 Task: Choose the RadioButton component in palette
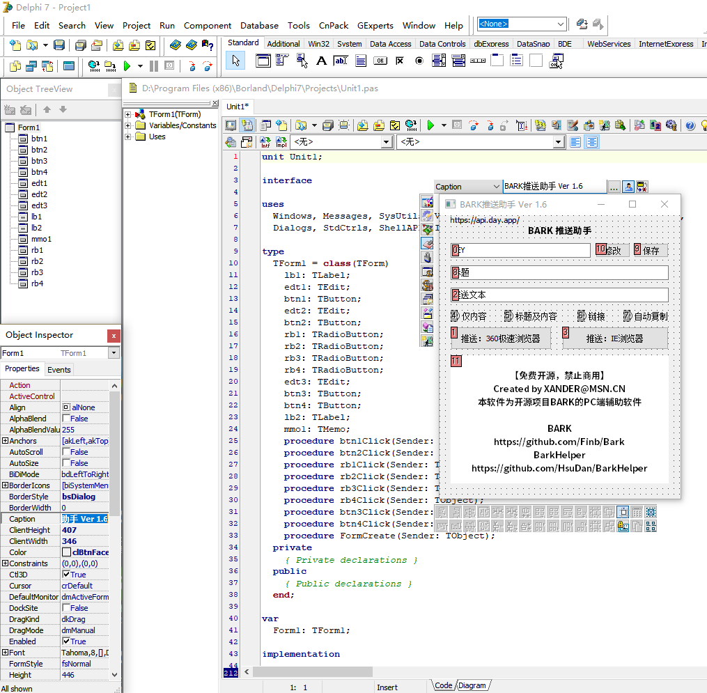click(x=419, y=61)
